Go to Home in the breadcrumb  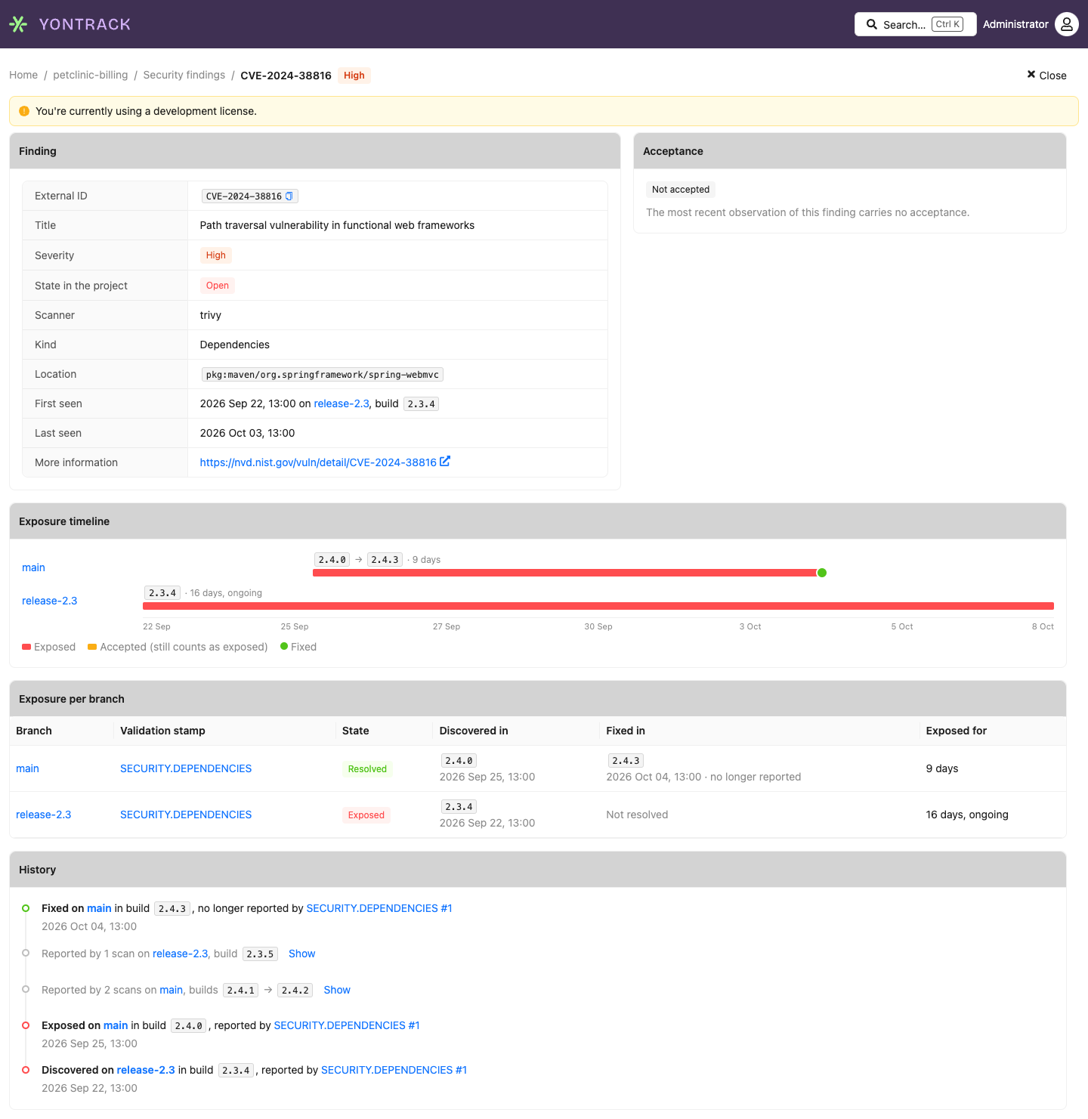click(23, 75)
